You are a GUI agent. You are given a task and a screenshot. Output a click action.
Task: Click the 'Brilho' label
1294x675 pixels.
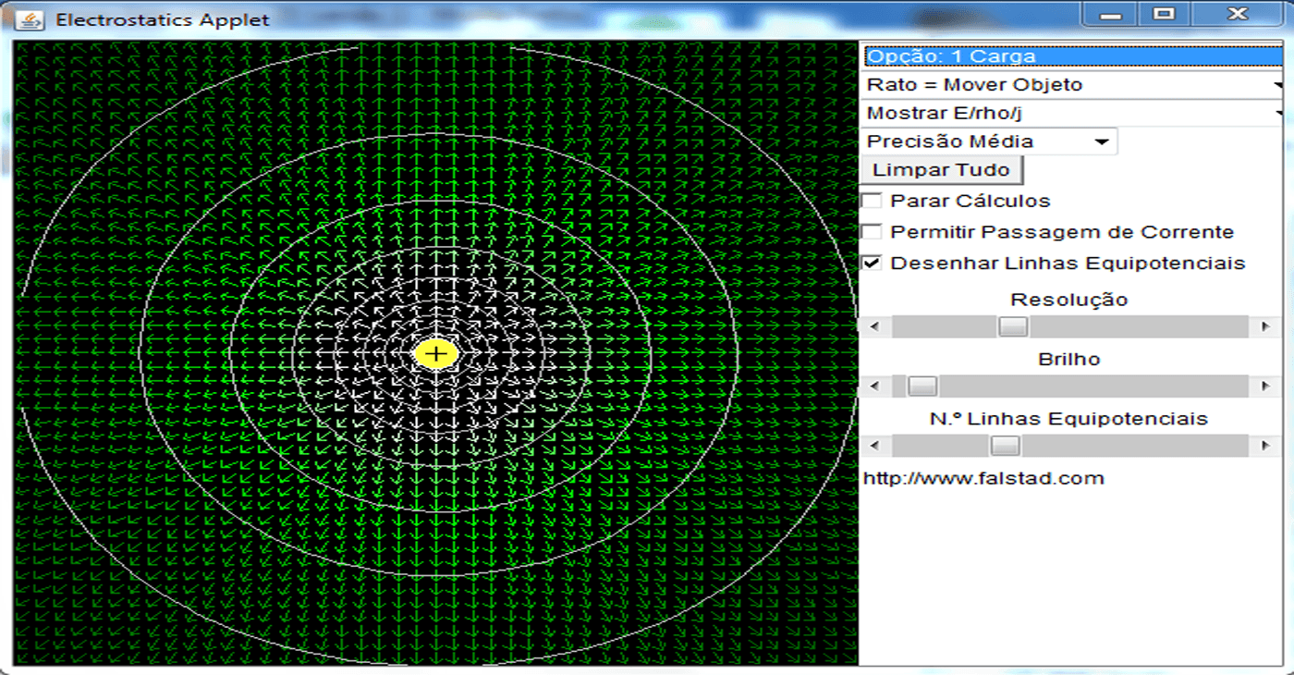pos(1069,359)
